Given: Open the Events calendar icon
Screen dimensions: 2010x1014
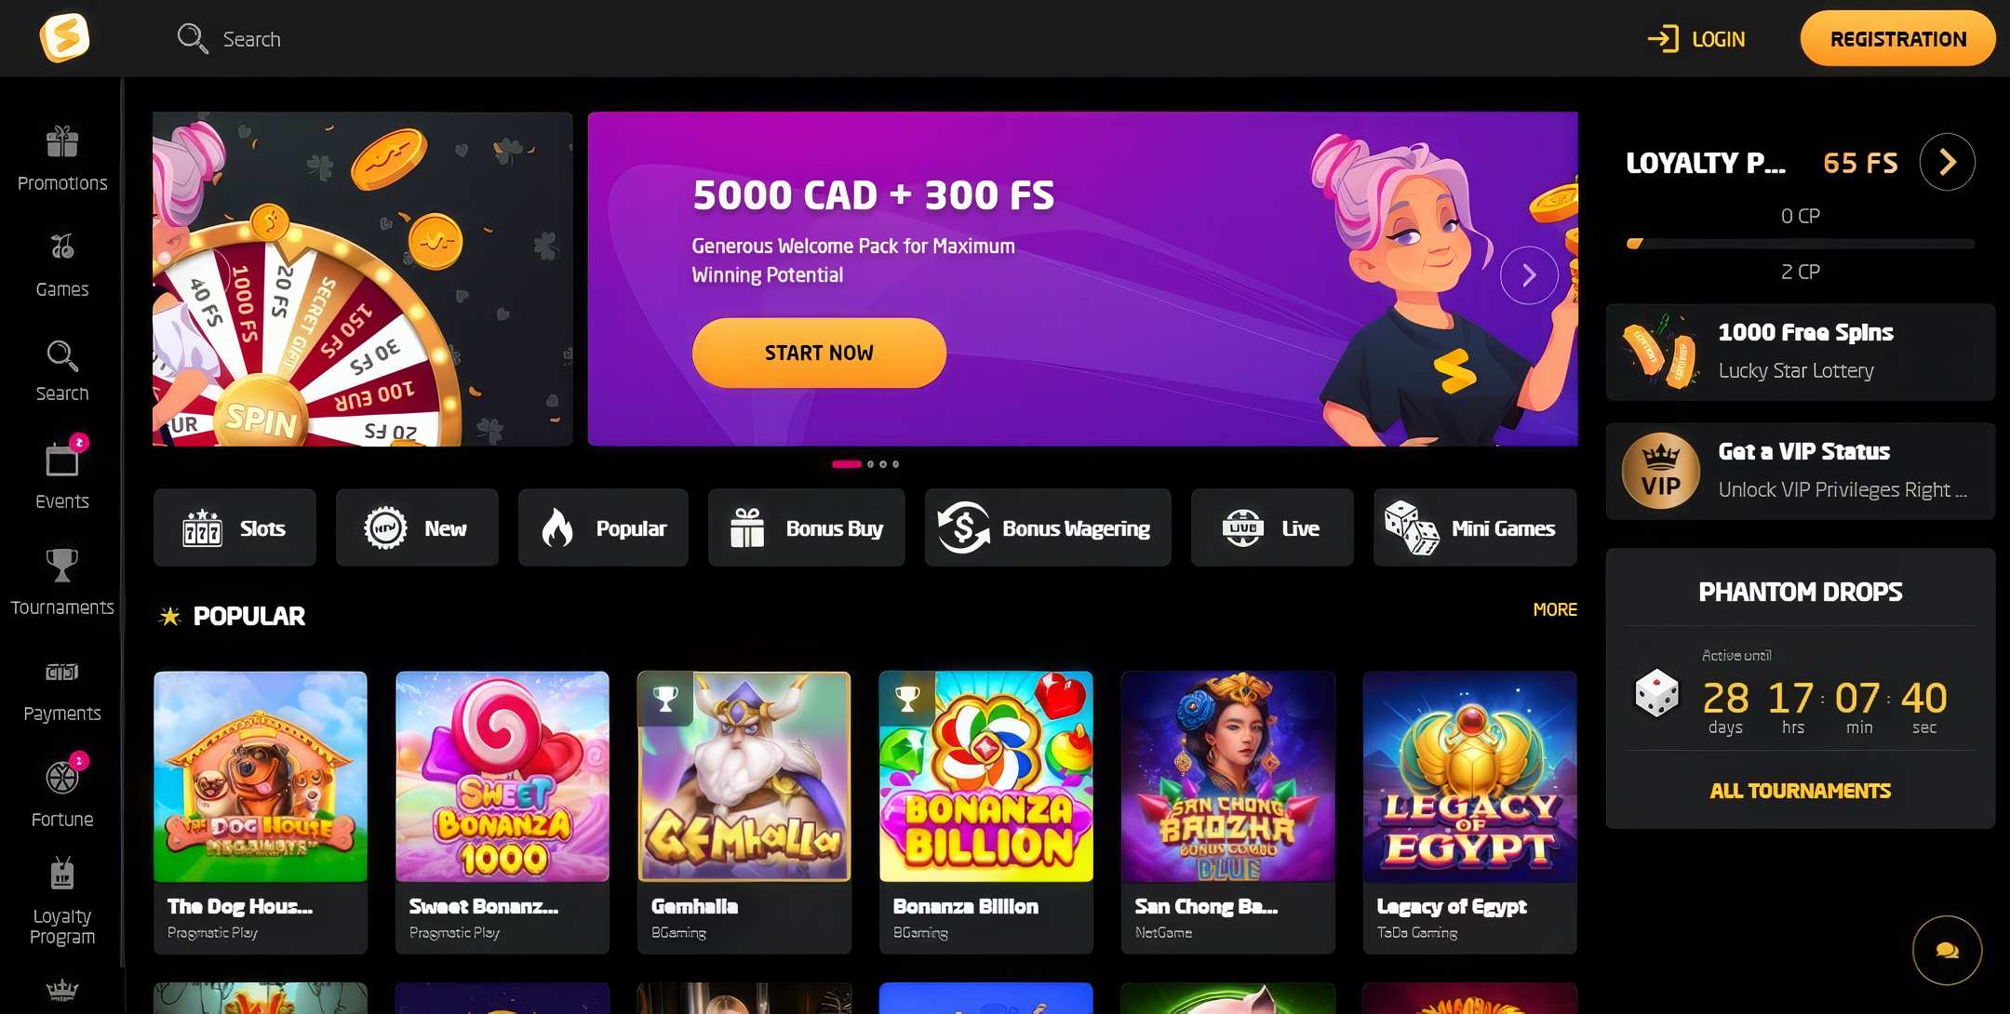Looking at the screenshot, I should tap(62, 460).
